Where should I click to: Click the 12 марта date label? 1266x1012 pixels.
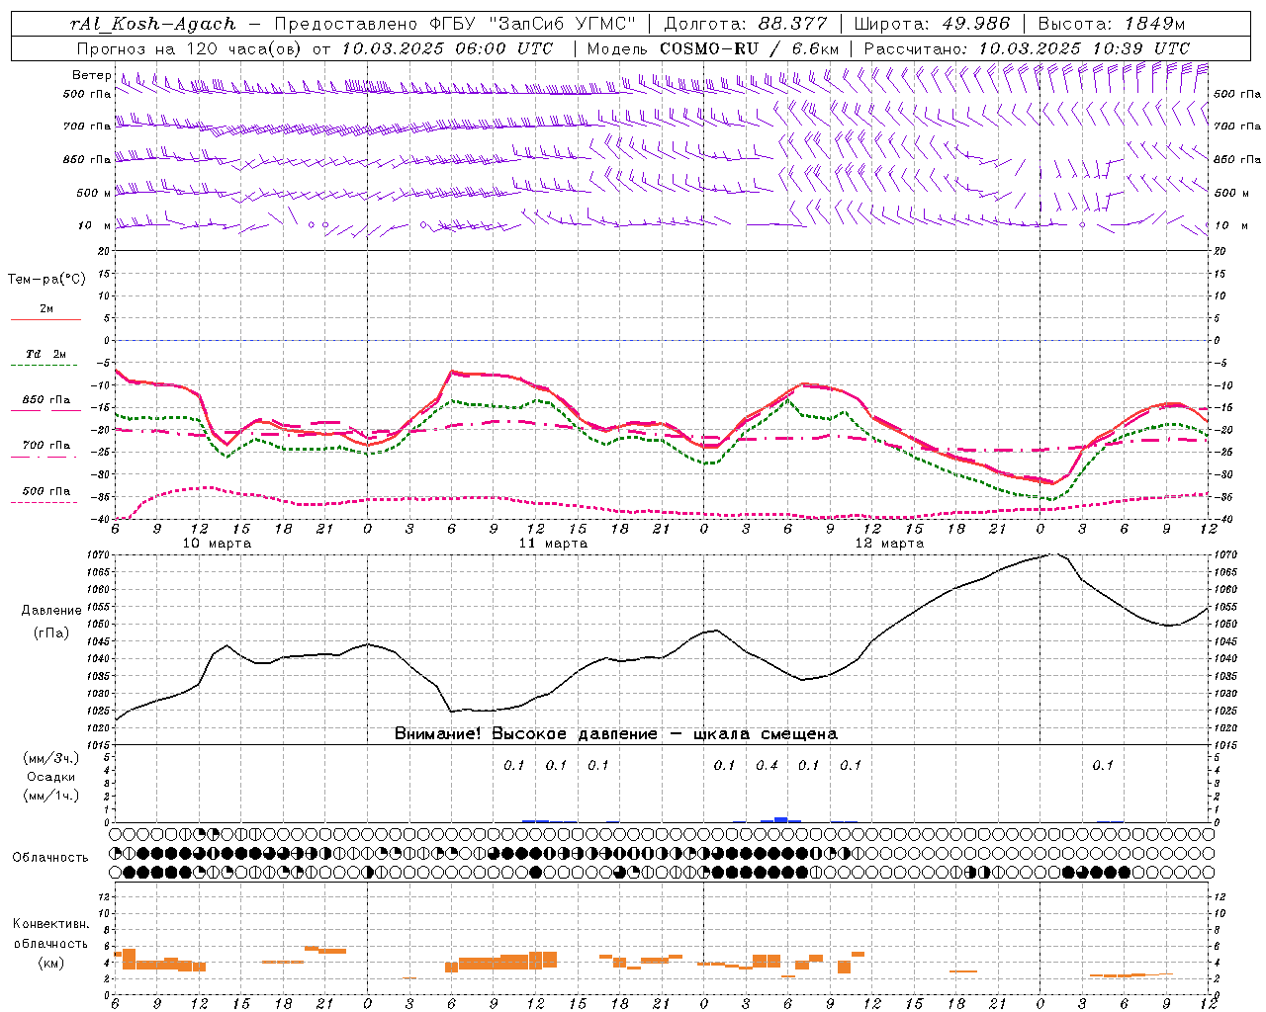pyautogui.click(x=889, y=544)
